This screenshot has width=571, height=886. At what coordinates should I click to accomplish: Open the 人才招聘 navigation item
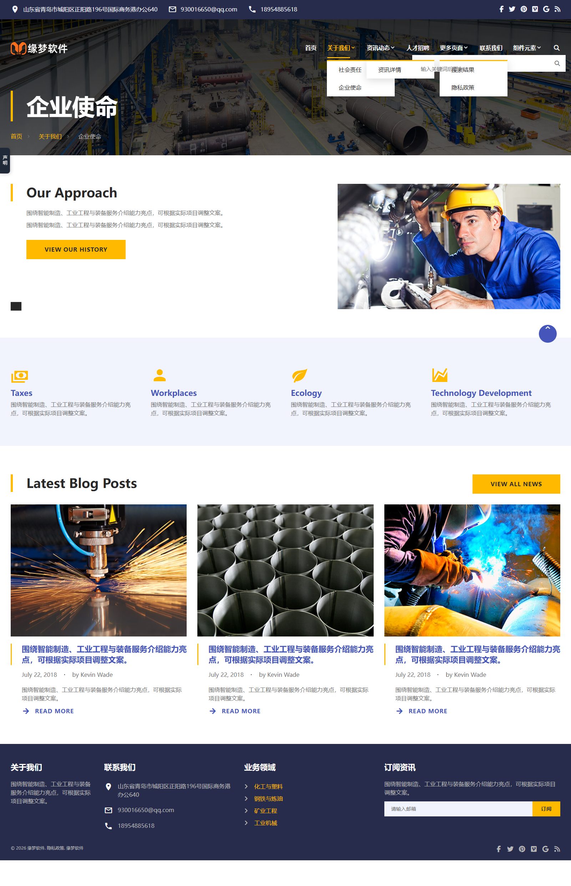coord(418,48)
